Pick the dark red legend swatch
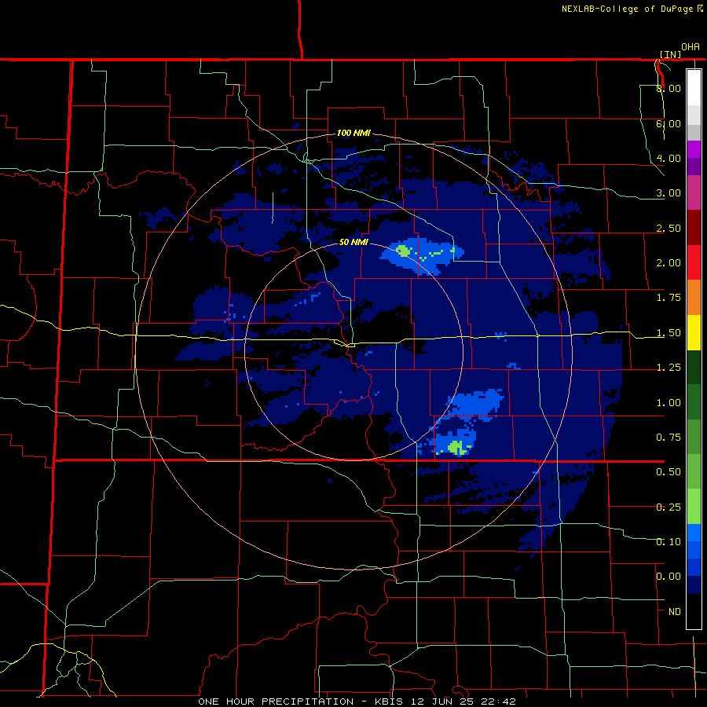Image resolution: width=707 pixels, height=707 pixels. coord(694,228)
